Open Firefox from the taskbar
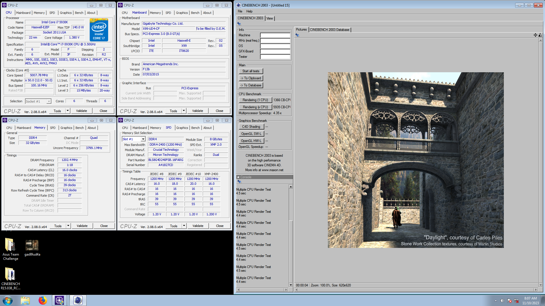This screenshot has height=306, width=545. pyautogui.click(x=43, y=300)
